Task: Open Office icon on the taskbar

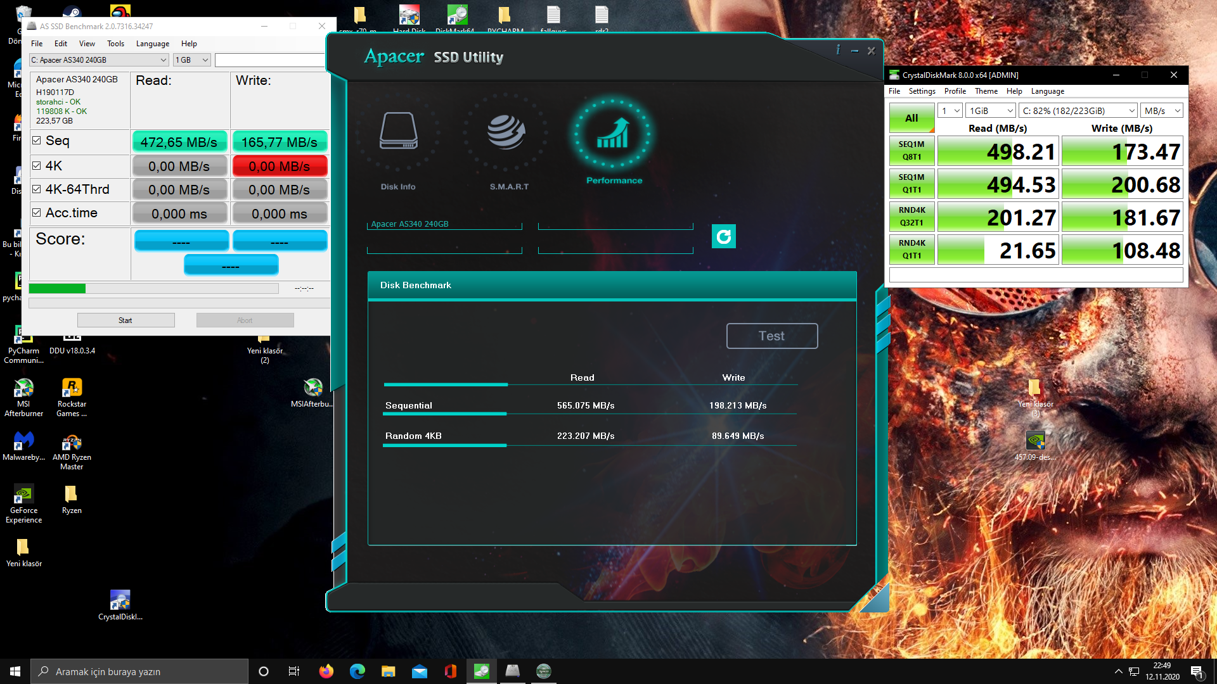Action: click(x=451, y=671)
